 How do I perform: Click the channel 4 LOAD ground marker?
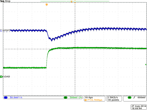click(1, 77)
